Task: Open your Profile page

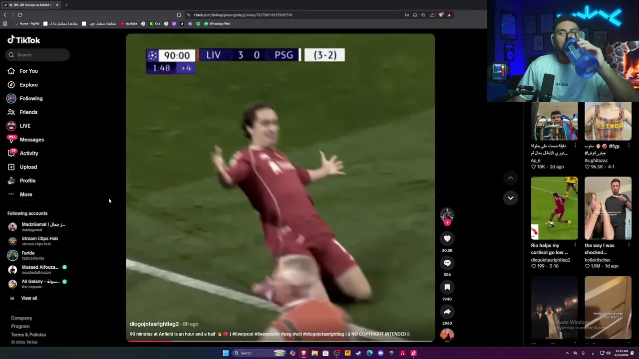Action: click(21, 180)
